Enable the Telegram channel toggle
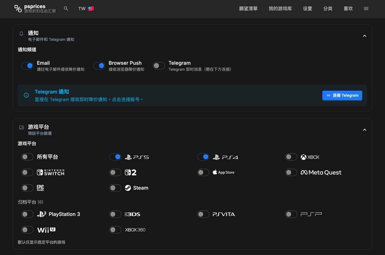The image size is (385, 255). point(159,66)
